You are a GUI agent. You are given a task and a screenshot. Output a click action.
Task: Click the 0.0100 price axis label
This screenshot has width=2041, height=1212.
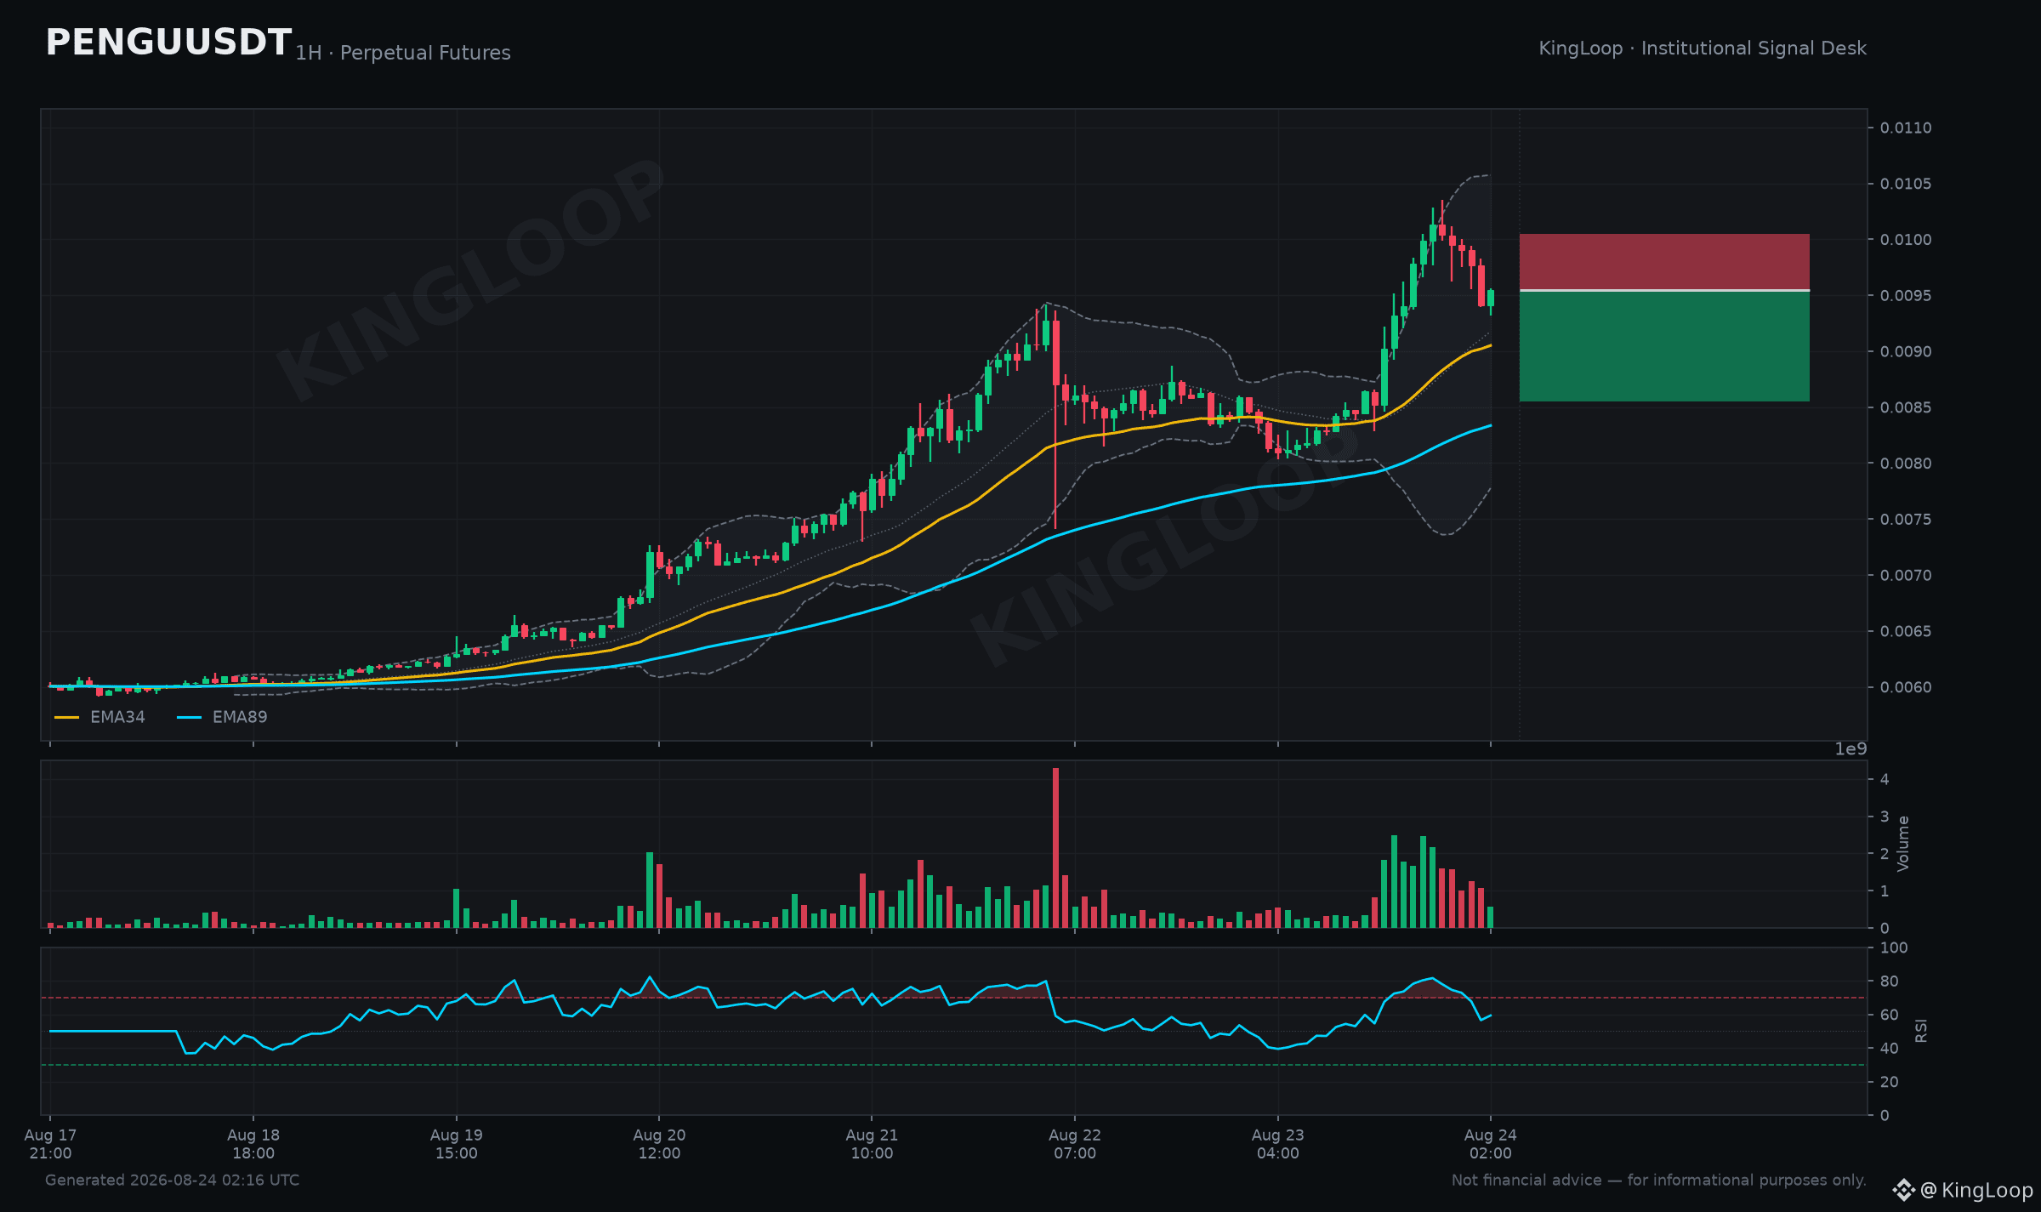click(1906, 240)
